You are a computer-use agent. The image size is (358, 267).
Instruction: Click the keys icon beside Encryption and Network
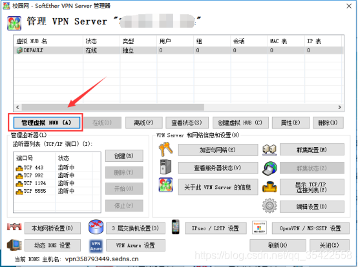pyautogui.click(x=166, y=150)
